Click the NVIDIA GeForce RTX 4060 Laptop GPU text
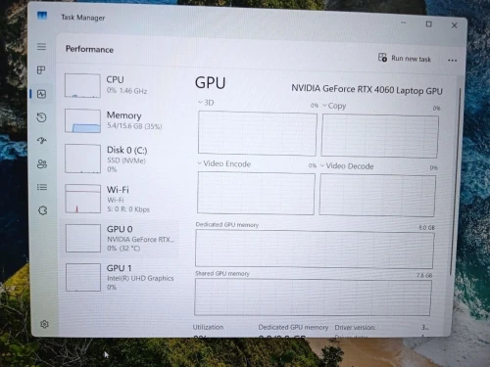 (x=367, y=89)
